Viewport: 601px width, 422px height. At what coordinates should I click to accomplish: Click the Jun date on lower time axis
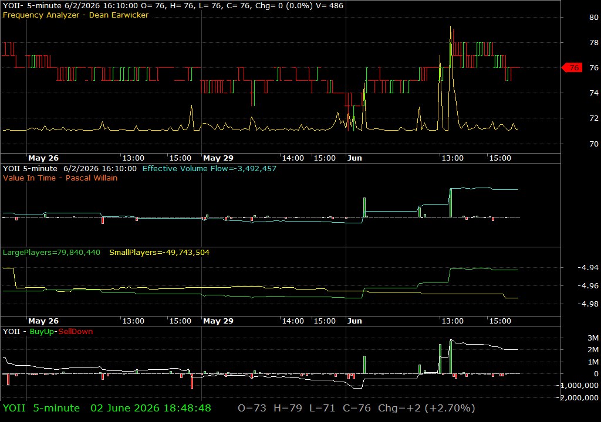(x=354, y=321)
